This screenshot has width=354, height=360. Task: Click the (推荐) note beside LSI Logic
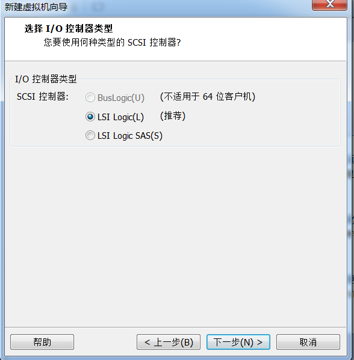pos(173,116)
